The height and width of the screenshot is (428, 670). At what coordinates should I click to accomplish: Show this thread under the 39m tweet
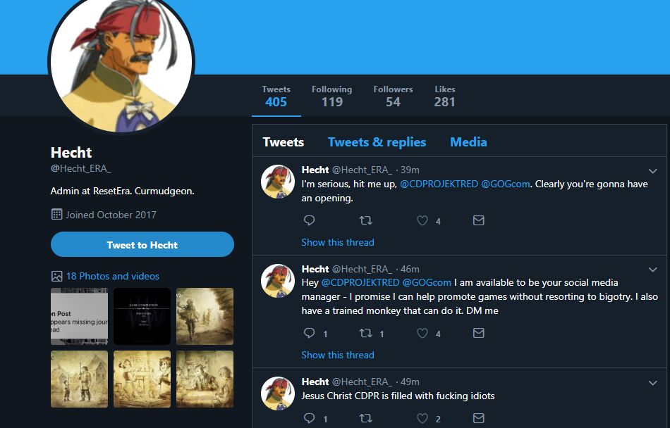point(338,242)
